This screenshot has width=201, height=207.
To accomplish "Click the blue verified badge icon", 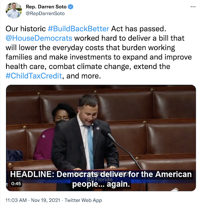I will coord(71,7).
